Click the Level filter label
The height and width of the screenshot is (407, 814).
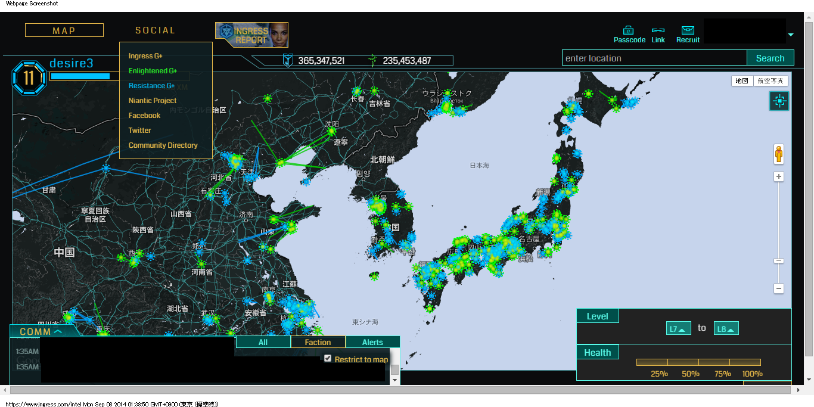coord(597,316)
